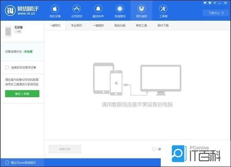
Task: Switch to the 一键越狱 tab
Action: (x=98, y=25)
